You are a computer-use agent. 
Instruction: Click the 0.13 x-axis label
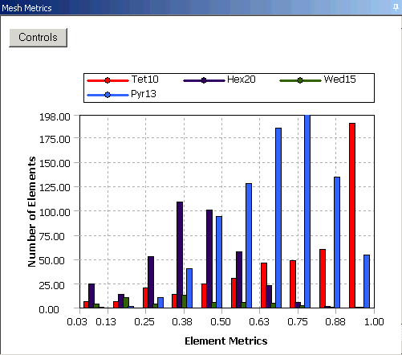(106, 322)
